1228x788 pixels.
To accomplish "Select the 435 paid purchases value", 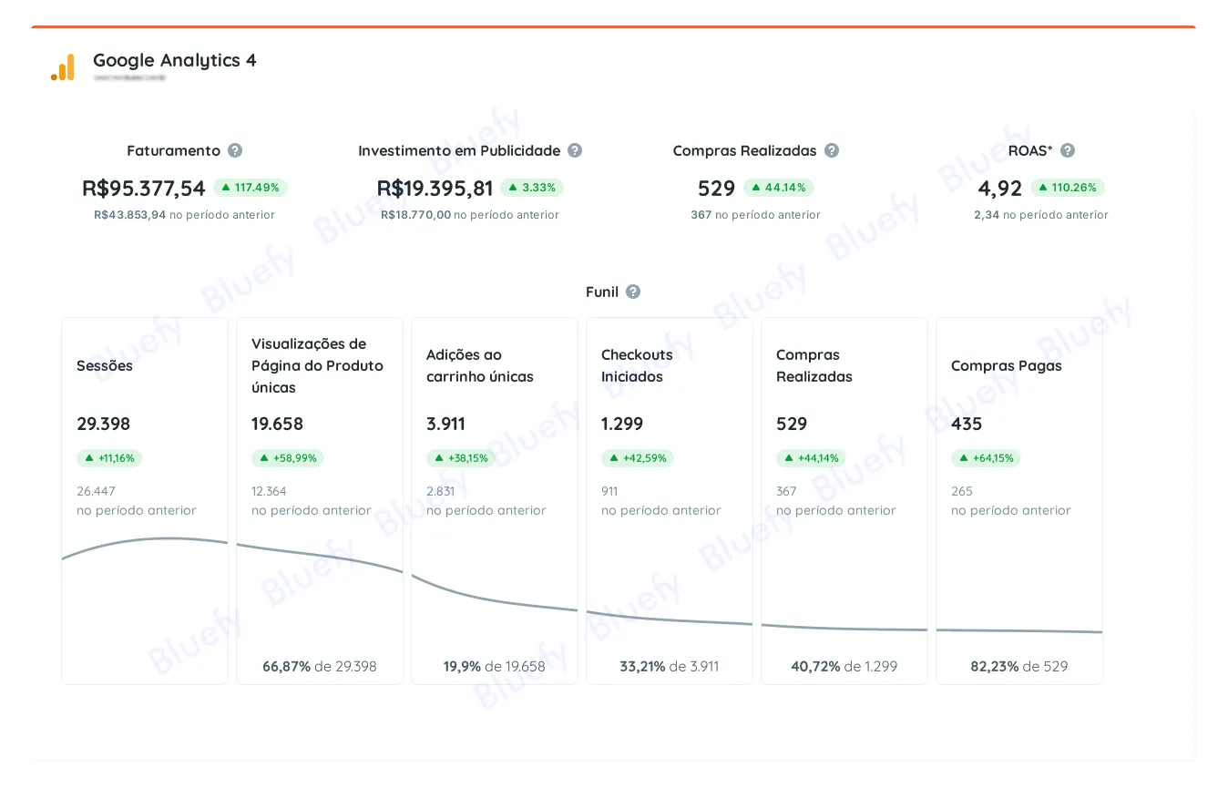I will coord(967,424).
